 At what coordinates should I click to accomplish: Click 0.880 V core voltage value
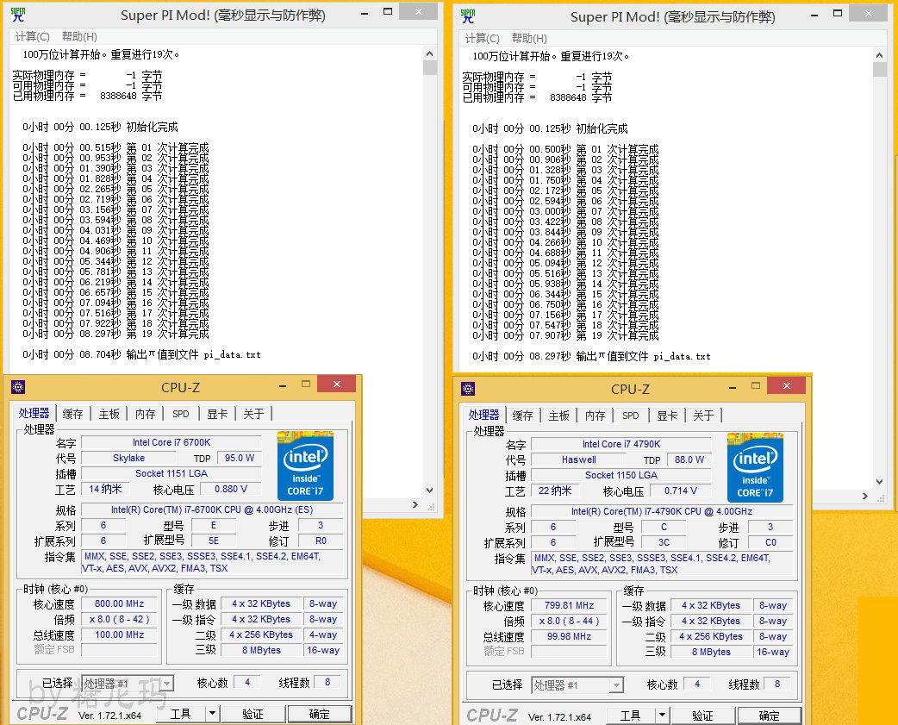[231, 489]
